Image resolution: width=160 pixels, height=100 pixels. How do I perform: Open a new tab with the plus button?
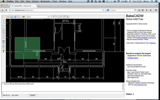click(39, 6)
